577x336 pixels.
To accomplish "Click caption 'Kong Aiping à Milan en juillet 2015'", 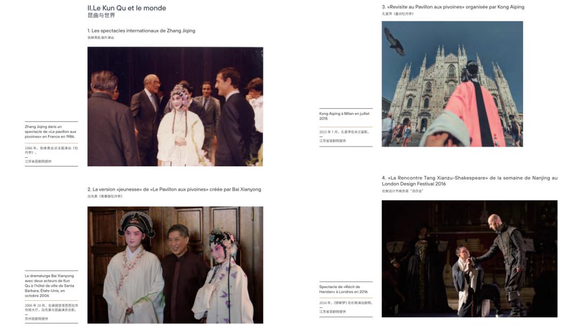I will [344, 116].
